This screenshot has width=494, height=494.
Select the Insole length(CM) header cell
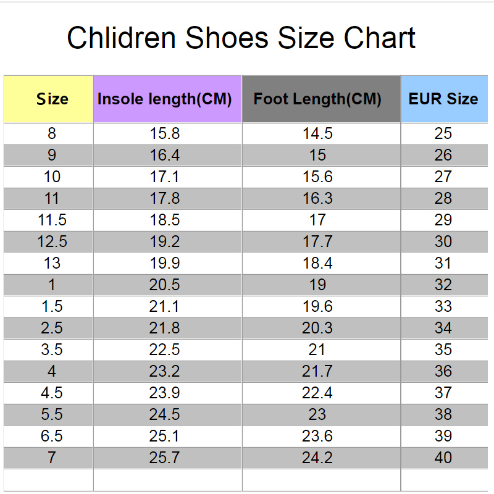tap(167, 99)
